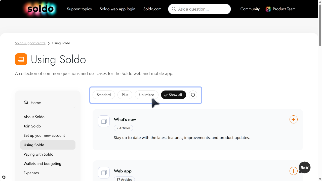Click the Soldo logo in the header
The image size is (322, 181).
pyautogui.click(x=41, y=9)
